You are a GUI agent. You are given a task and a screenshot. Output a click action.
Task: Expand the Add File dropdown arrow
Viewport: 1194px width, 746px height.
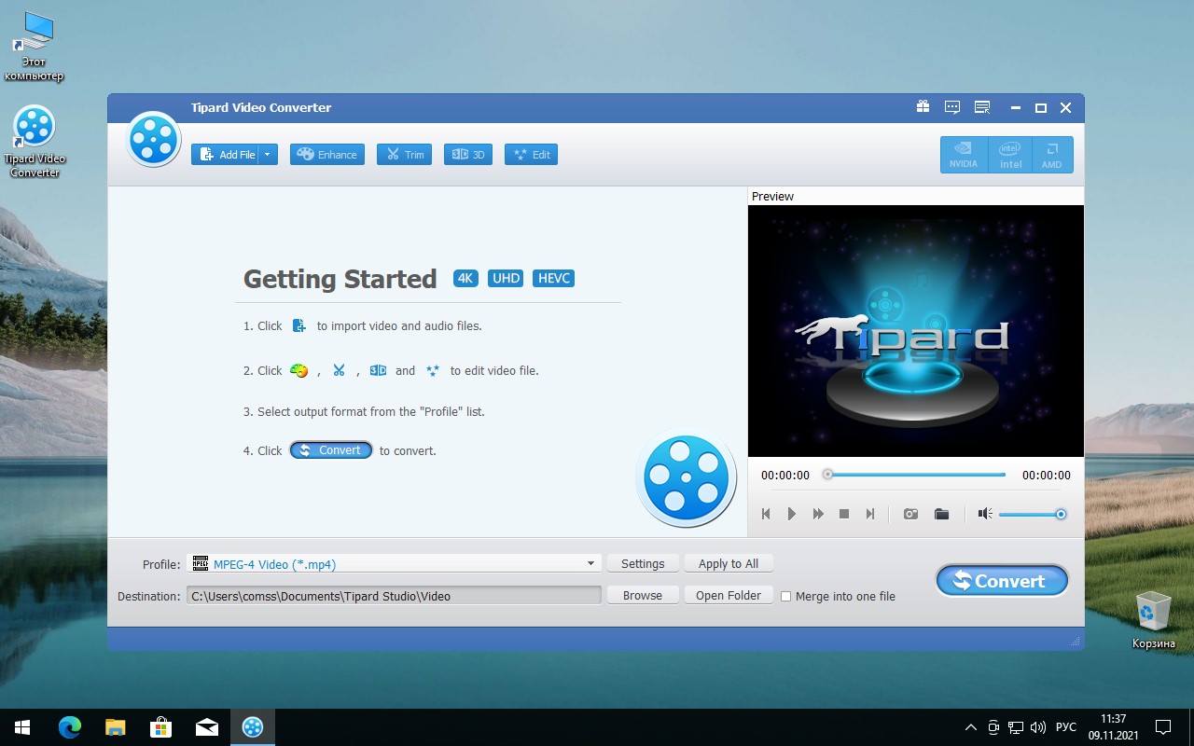pyautogui.click(x=269, y=155)
